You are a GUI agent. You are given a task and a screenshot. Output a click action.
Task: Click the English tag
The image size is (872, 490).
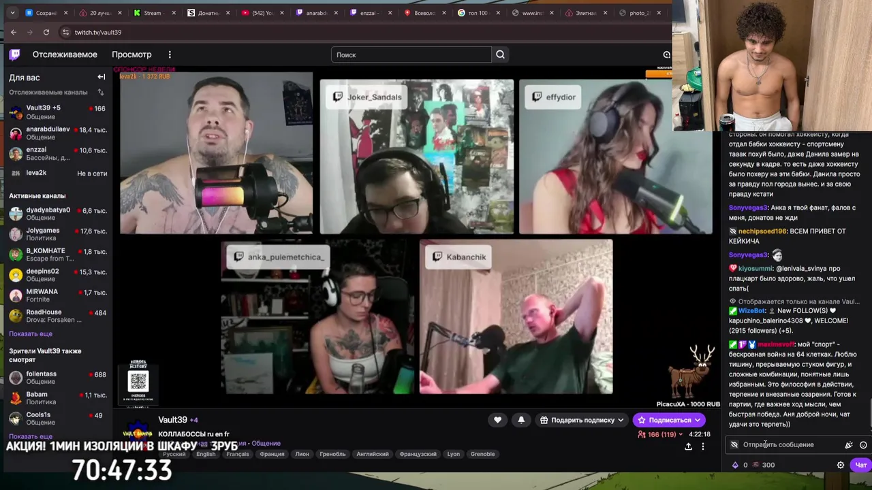pyautogui.click(x=206, y=454)
